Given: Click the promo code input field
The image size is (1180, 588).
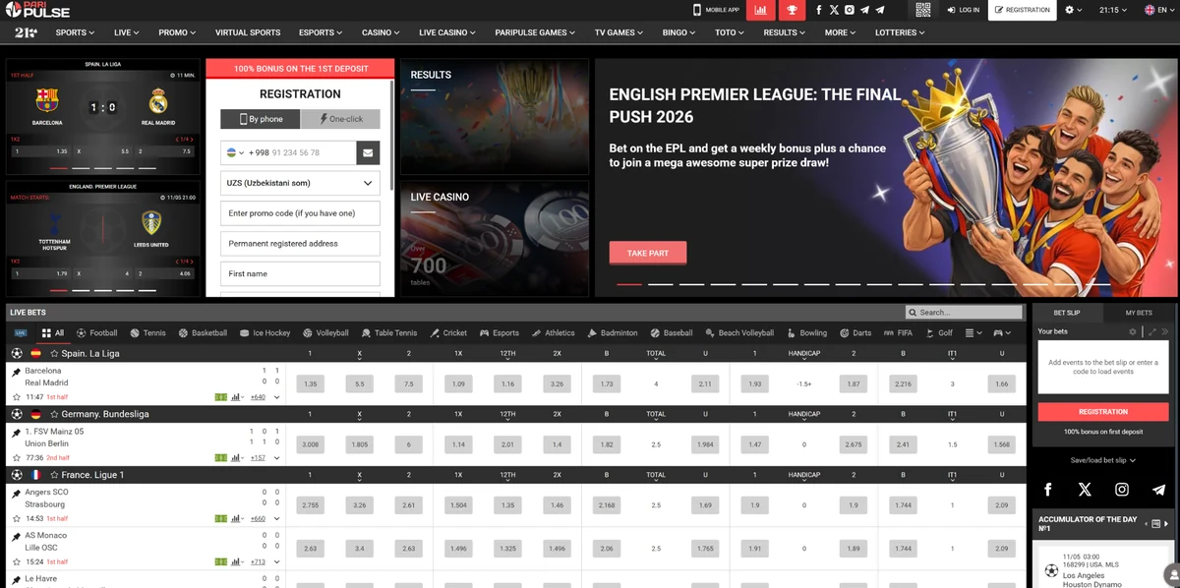Looking at the screenshot, I should pyautogui.click(x=300, y=213).
